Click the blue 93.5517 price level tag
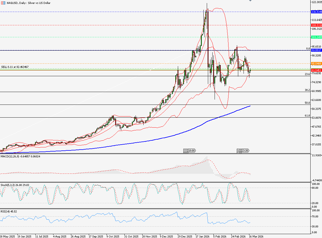Image resolution: width=322 pixels, height=238 pixels. (316, 50)
